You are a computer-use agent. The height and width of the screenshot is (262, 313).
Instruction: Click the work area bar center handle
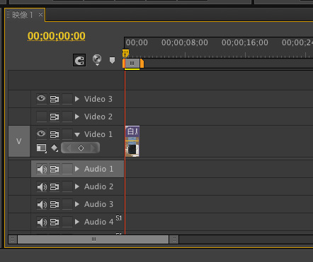132,63
